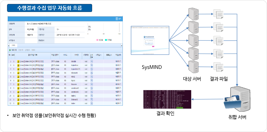Click the SysMIND login screen thumbnail
Screen dimensions: 267x132
150,40
